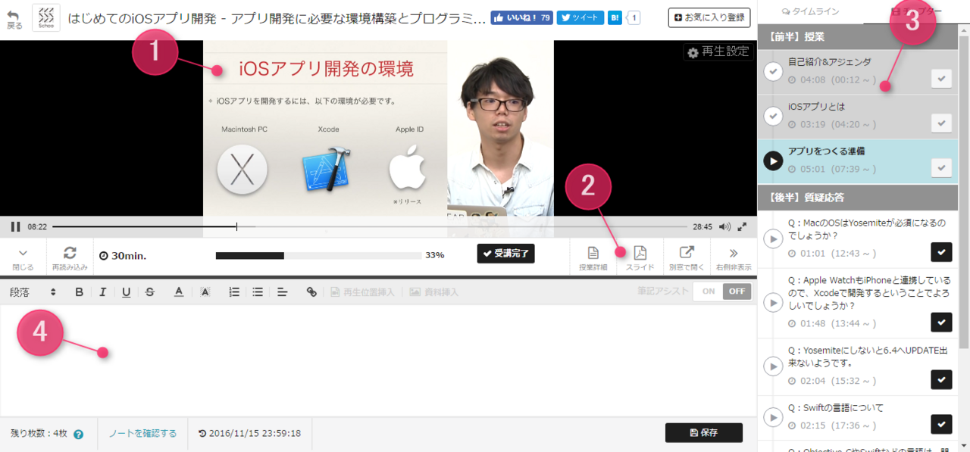Switch to the タイムライン tab
The height and width of the screenshot is (452, 970).
(x=809, y=11)
